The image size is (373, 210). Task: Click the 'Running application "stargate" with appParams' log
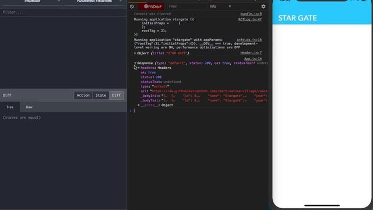[x=178, y=40]
